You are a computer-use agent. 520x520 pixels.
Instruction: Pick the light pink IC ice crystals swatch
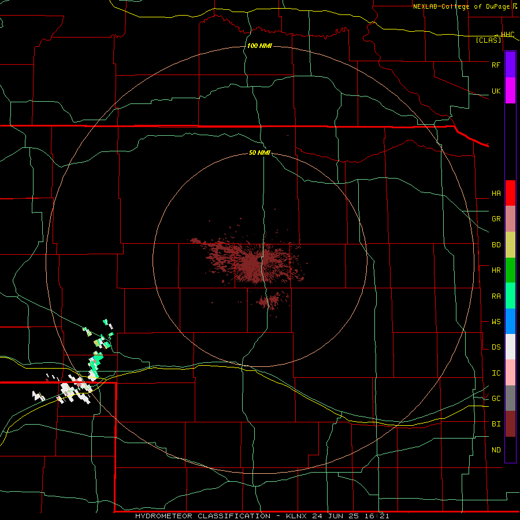pos(510,373)
